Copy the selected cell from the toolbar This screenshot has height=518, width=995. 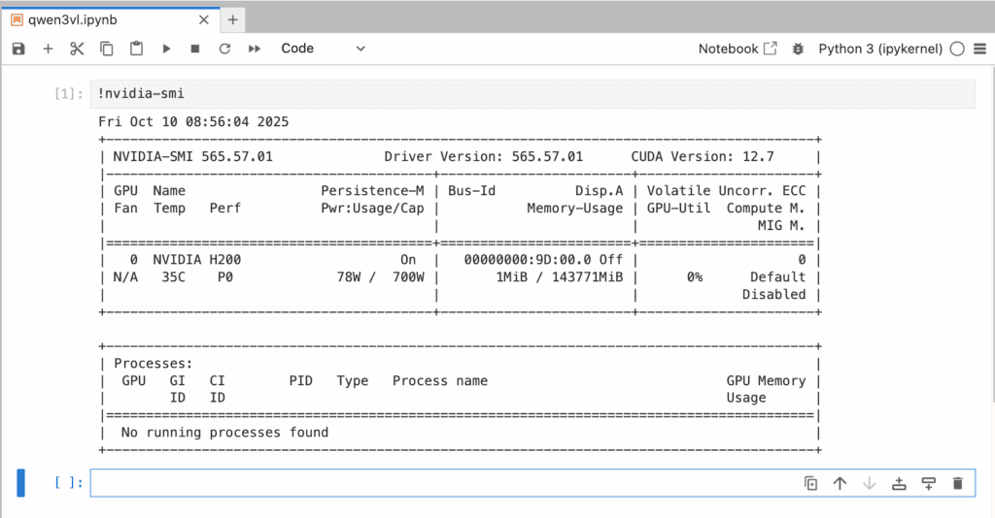point(107,49)
